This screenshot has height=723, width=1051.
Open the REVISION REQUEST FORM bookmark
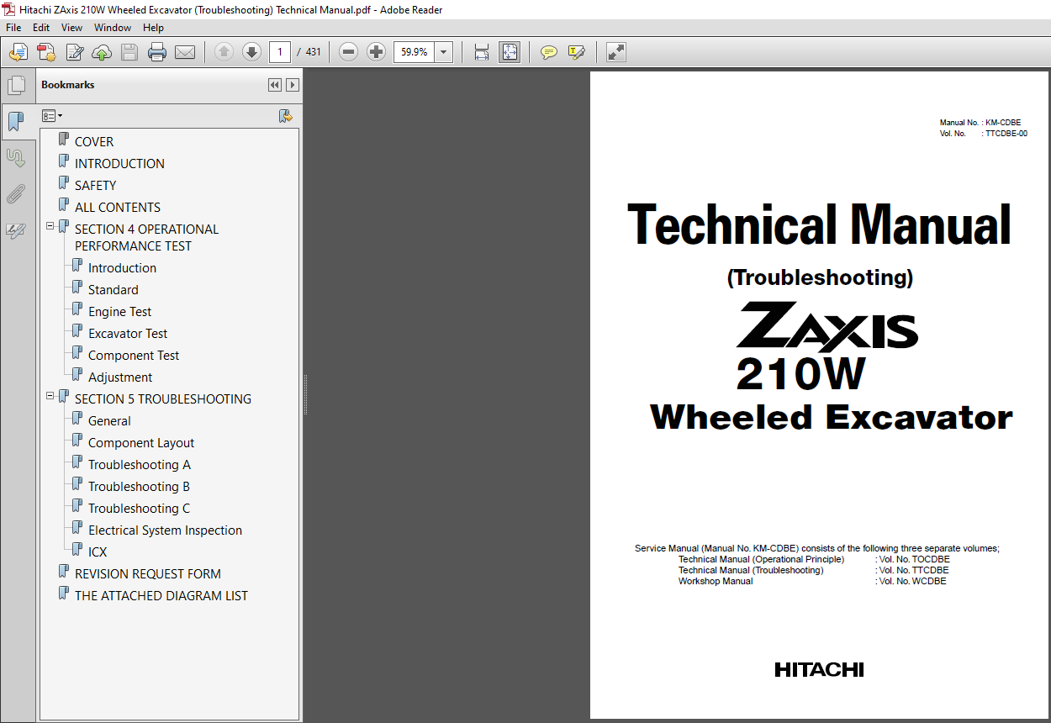[148, 574]
